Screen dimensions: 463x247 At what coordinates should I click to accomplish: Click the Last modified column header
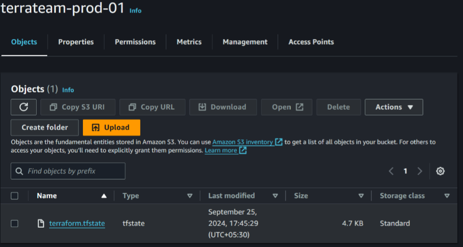click(231, 195)
